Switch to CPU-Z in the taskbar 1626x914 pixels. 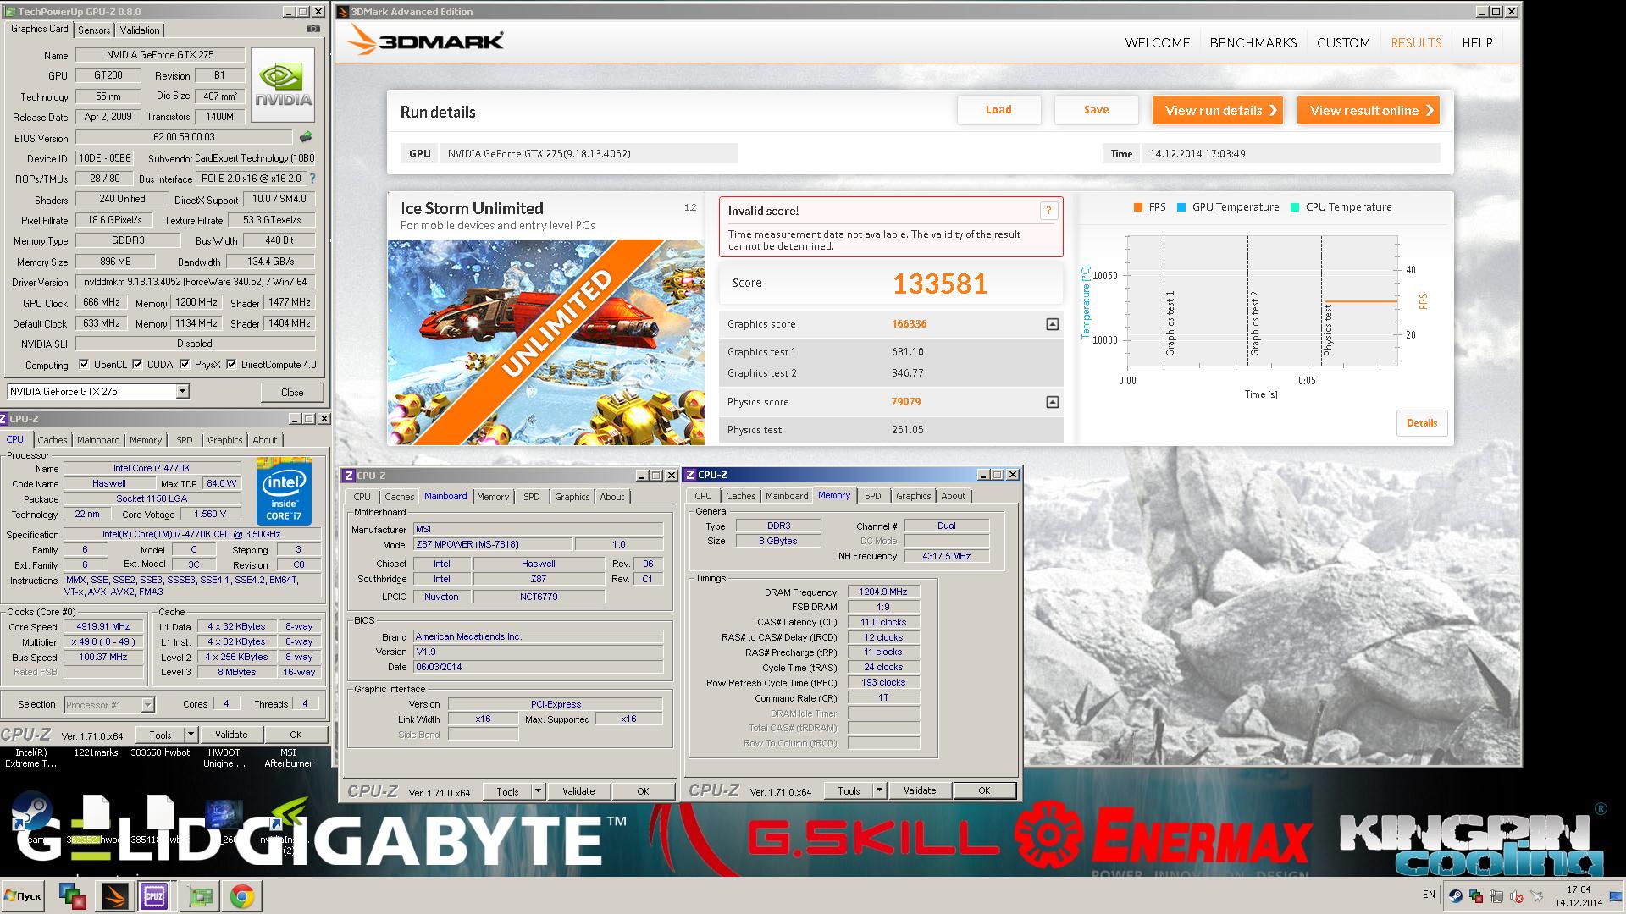[x=154, y=895]
